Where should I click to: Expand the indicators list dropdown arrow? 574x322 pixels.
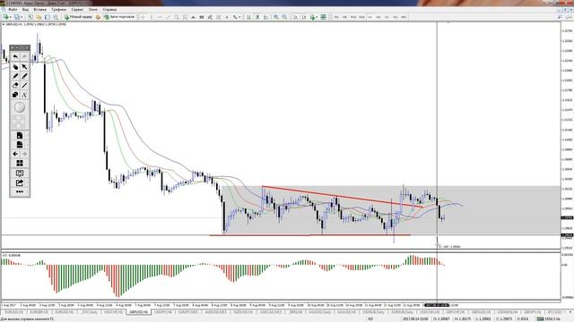click(x=317, y=17)
